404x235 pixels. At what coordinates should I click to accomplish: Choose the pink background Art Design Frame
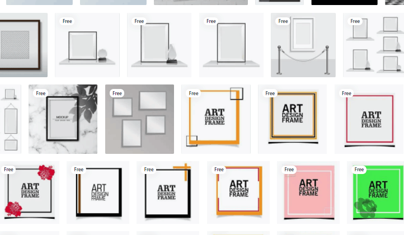308,192
